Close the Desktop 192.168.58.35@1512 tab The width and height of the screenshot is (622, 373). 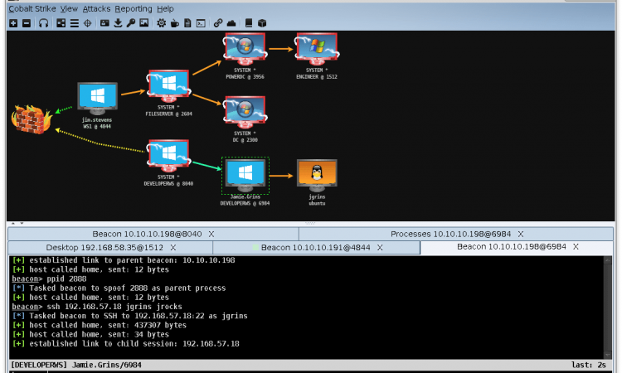pyautogui.click(x=173, y=248)
